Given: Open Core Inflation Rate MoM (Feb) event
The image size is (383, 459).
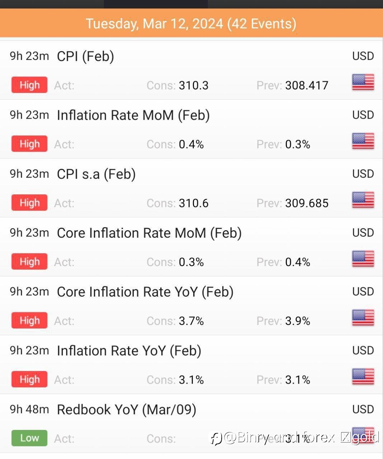Looking at the screenshot, I should [x=149, y=233].
